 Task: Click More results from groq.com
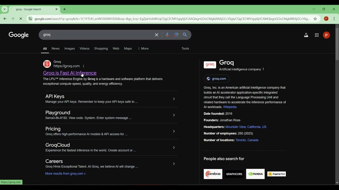click(x=65, y=174)
